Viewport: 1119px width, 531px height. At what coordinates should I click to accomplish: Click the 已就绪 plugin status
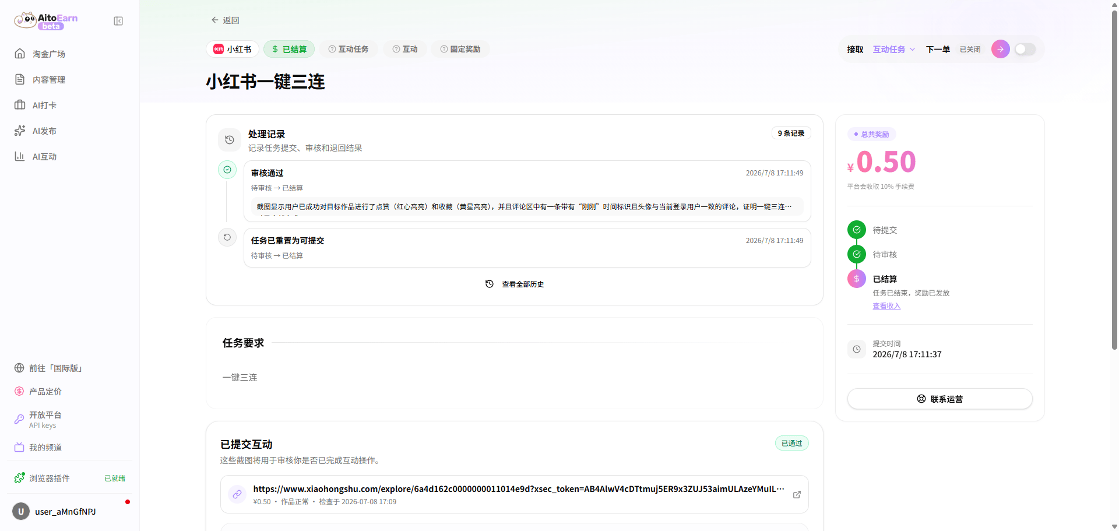tap(115, 478)
